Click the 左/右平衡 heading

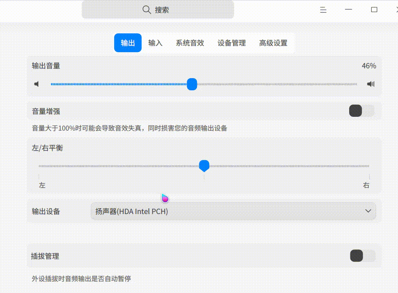[47, 148]
